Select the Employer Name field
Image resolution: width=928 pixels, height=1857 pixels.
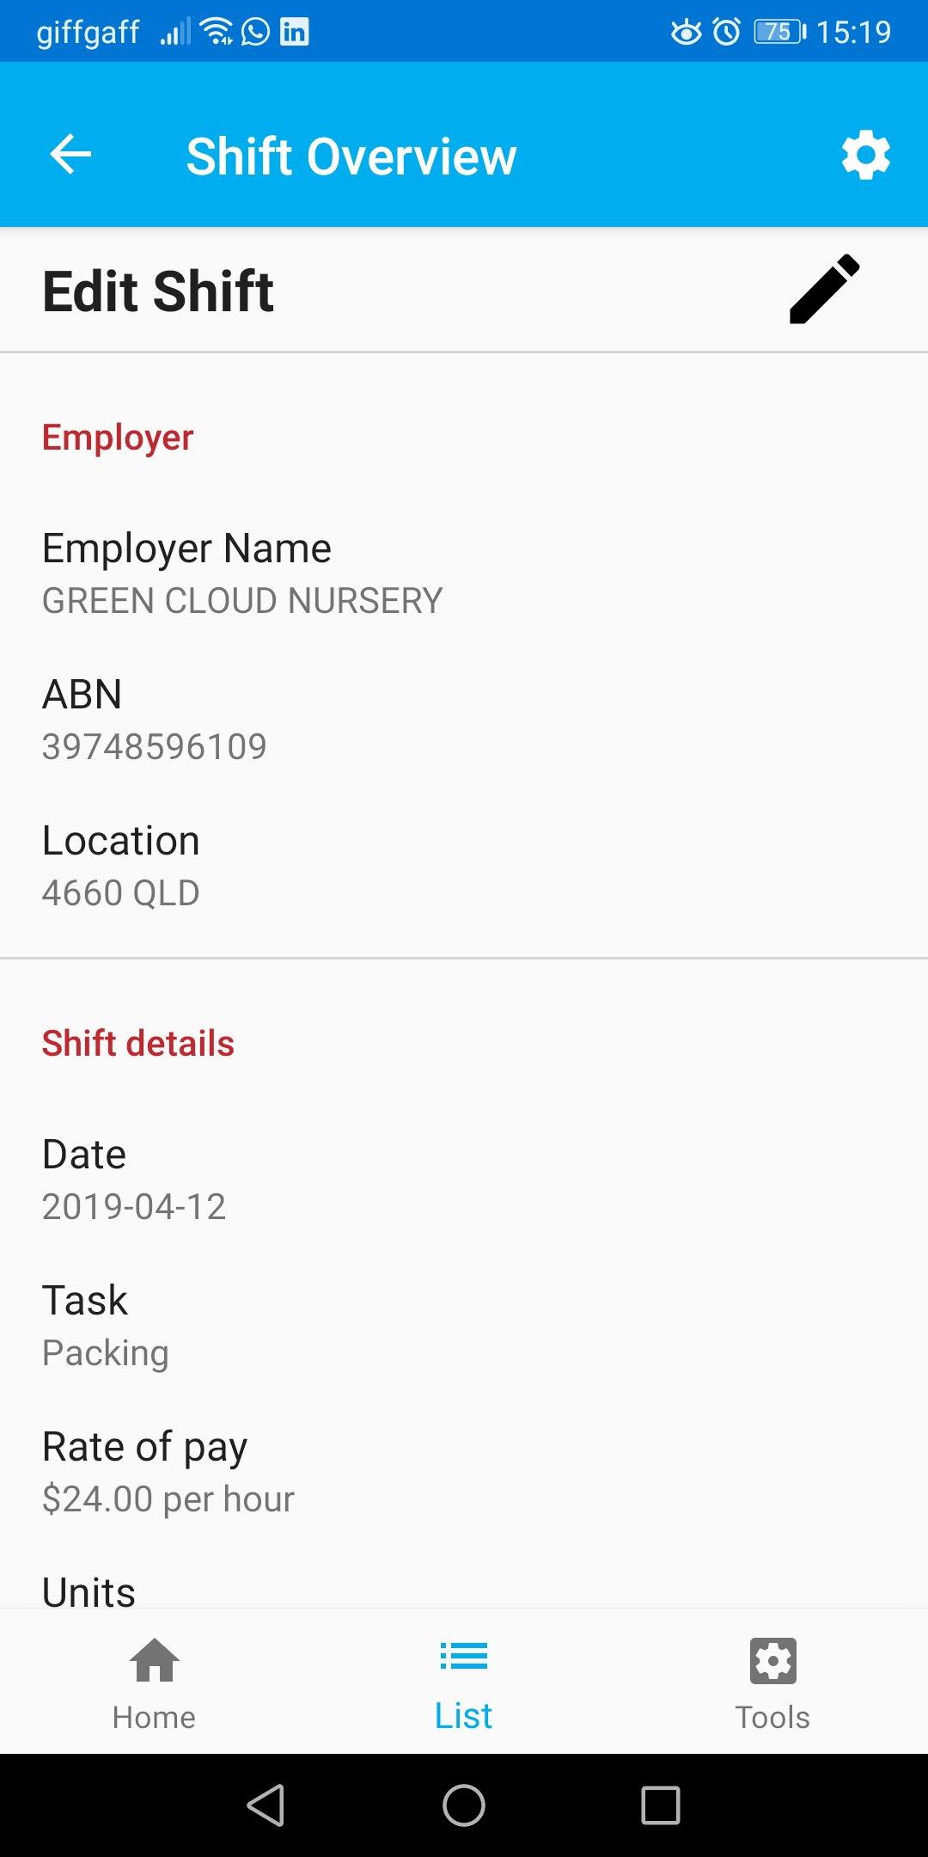pos(242,573)
